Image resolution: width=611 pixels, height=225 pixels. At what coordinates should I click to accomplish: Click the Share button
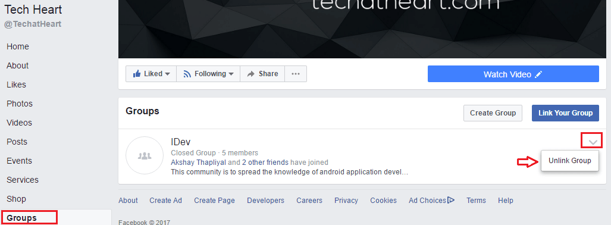[x=262, y=74]
